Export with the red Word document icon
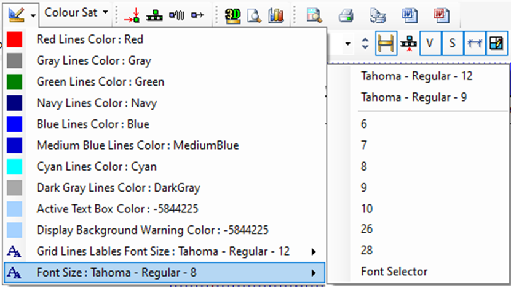Screen dimensions: 511x287 click(x=442, y=15)
